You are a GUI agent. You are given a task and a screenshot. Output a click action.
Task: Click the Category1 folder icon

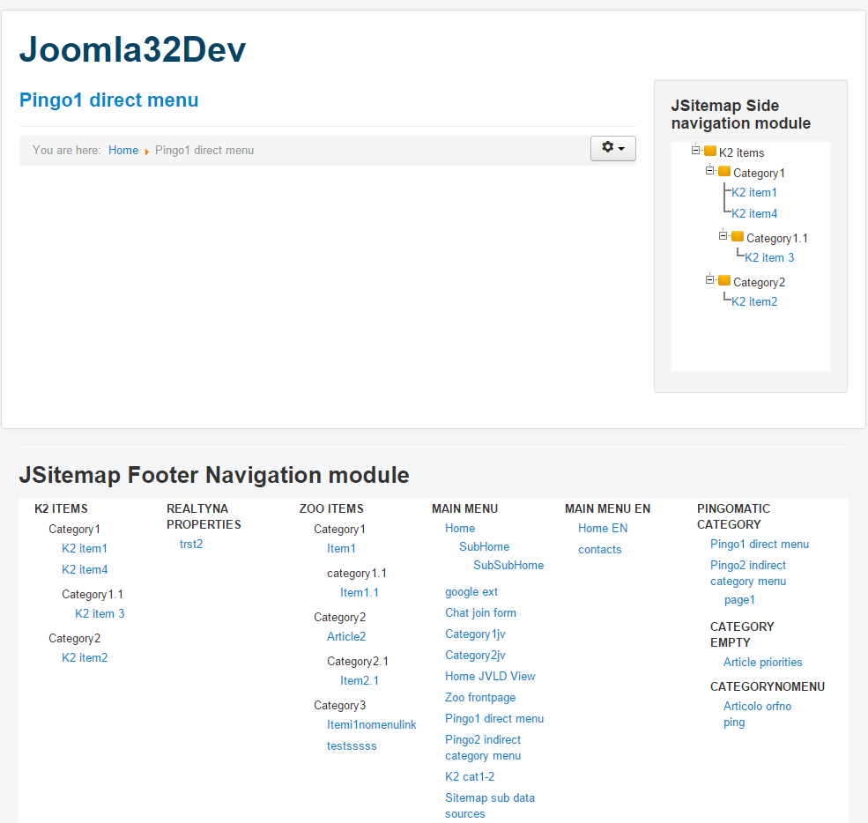point(724,171)
